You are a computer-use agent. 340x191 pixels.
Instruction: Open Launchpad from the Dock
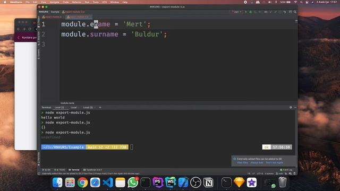tap(70, 183)
